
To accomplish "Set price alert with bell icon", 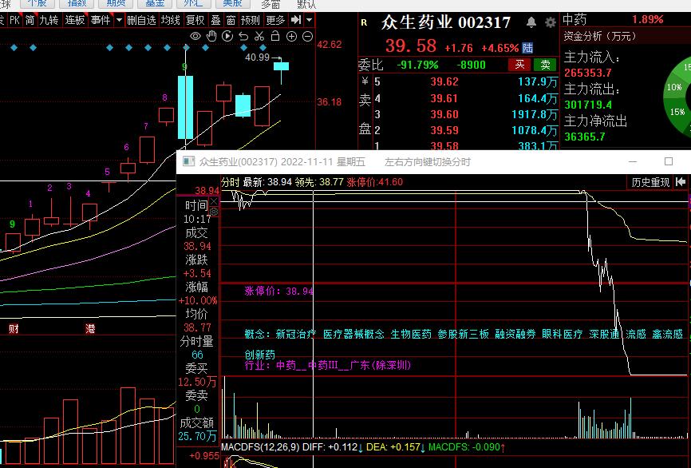I will pos(532,23).
